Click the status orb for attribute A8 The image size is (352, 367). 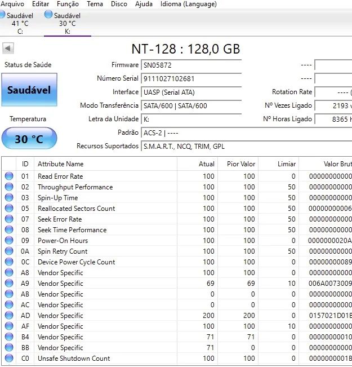point(9,272)
